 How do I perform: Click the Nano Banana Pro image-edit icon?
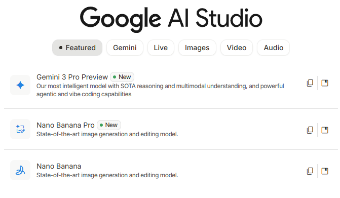(x=20, y=129)
